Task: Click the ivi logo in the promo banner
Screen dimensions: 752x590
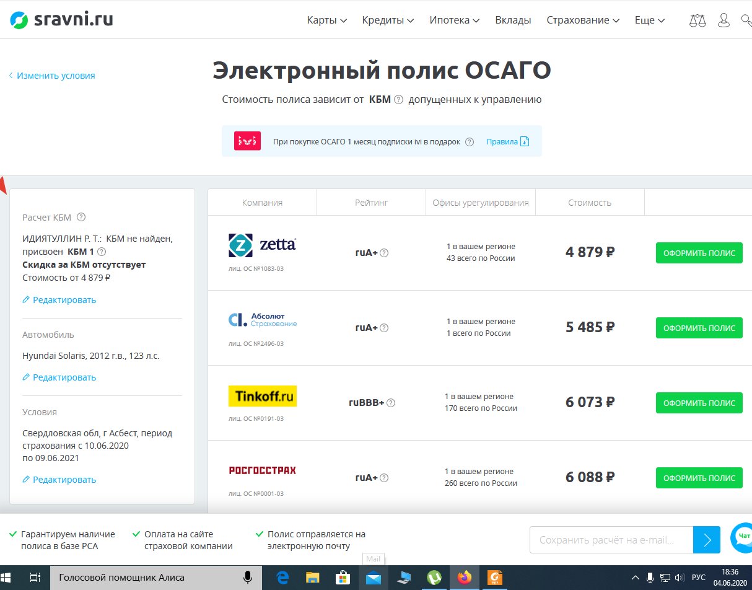Action: [x=247, y=141]
